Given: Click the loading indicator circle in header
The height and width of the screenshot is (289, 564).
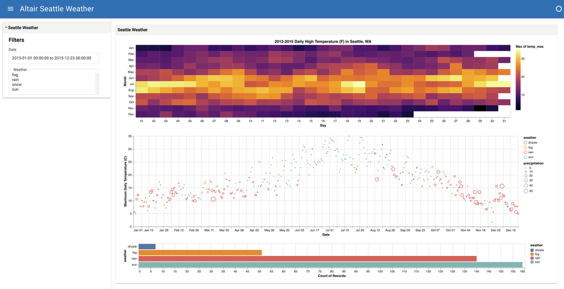Looking at the screenshot, I should [559, 9].
